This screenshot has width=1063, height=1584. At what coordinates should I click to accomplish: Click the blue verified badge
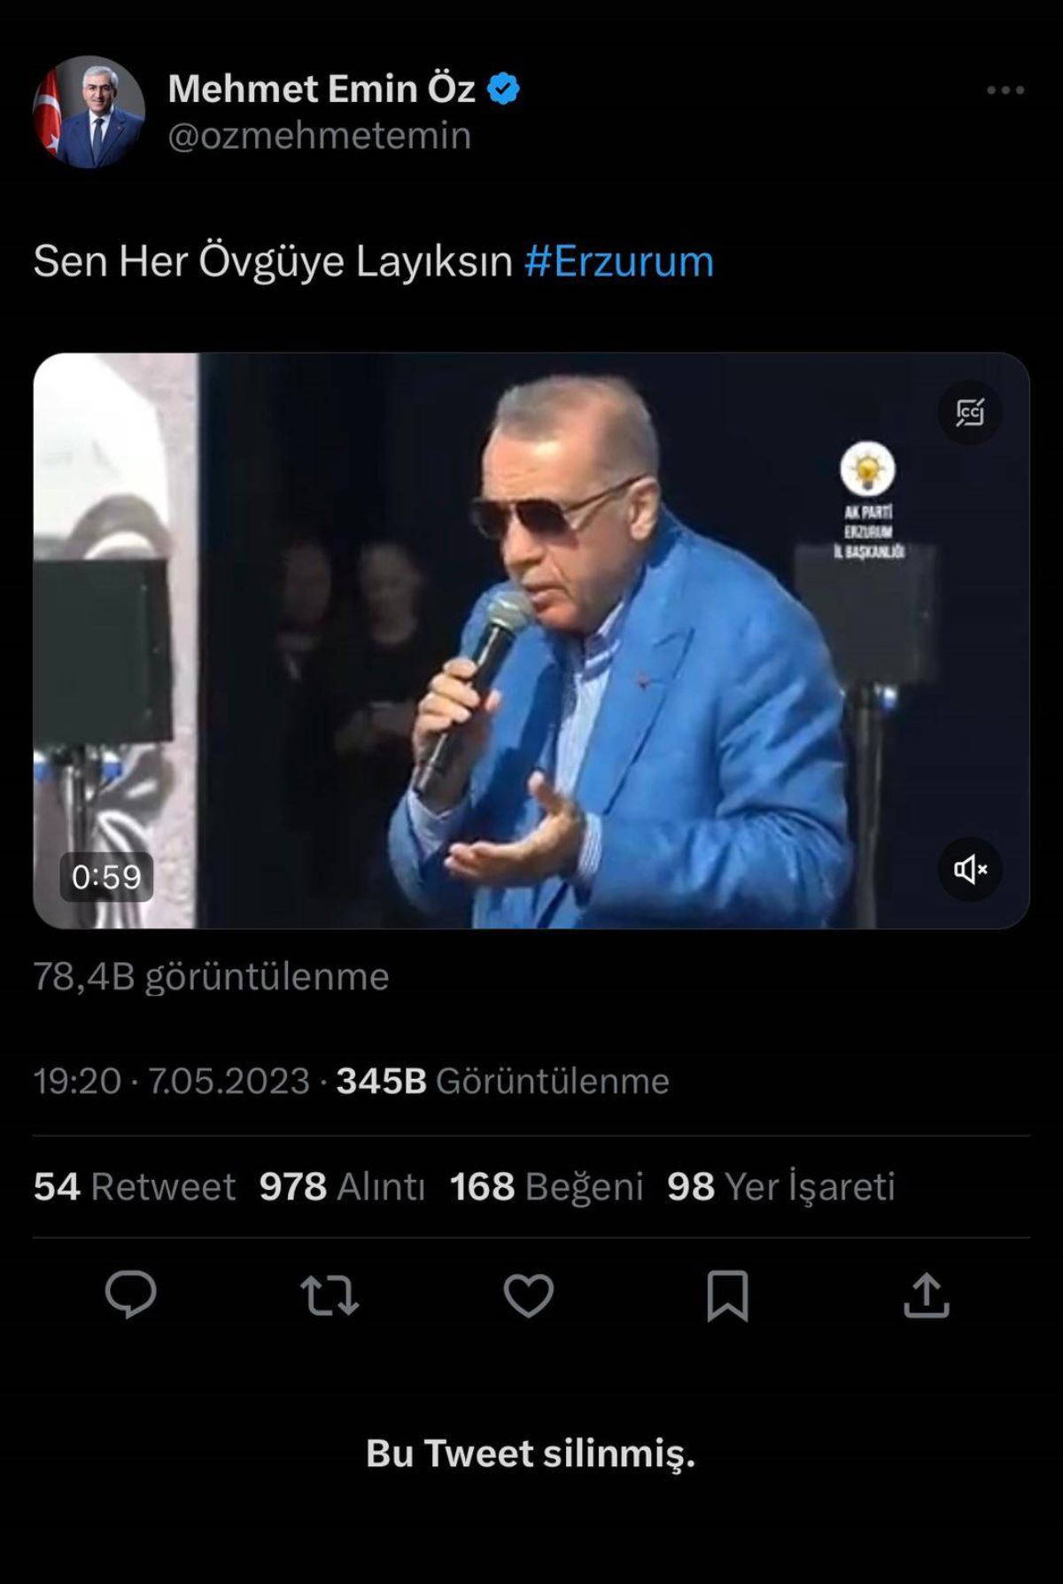click(x=503, y=89)
